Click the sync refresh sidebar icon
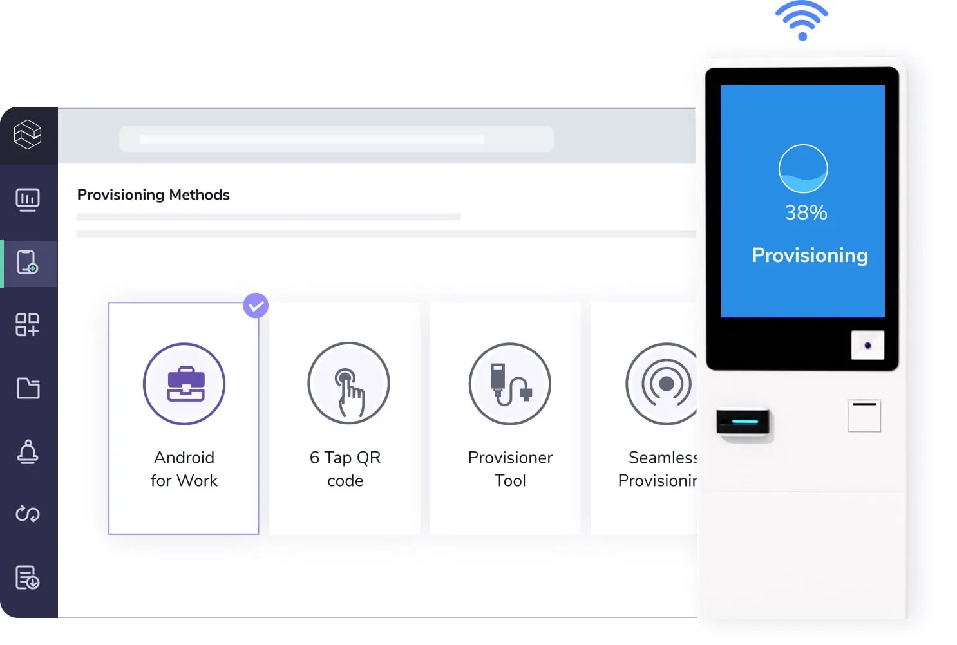 click(28, 514)
